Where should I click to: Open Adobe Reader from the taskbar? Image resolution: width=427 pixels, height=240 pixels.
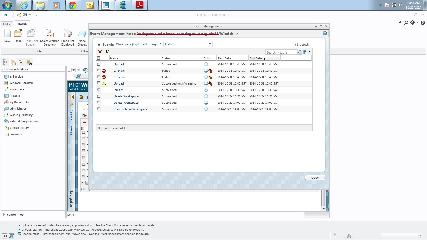140,5
